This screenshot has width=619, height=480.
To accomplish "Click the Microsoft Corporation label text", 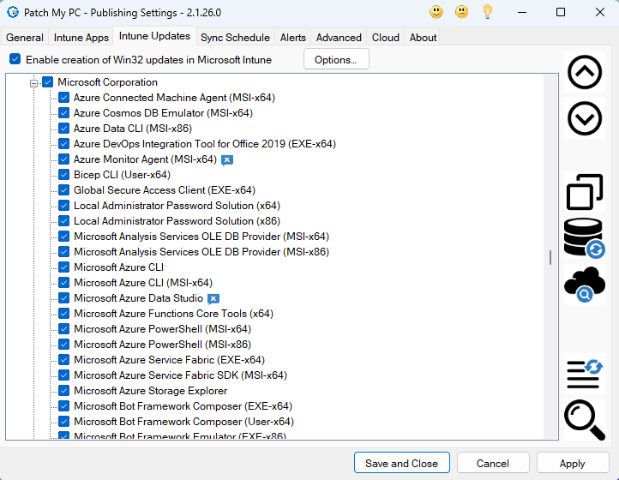I will click(x=107, y=82).
